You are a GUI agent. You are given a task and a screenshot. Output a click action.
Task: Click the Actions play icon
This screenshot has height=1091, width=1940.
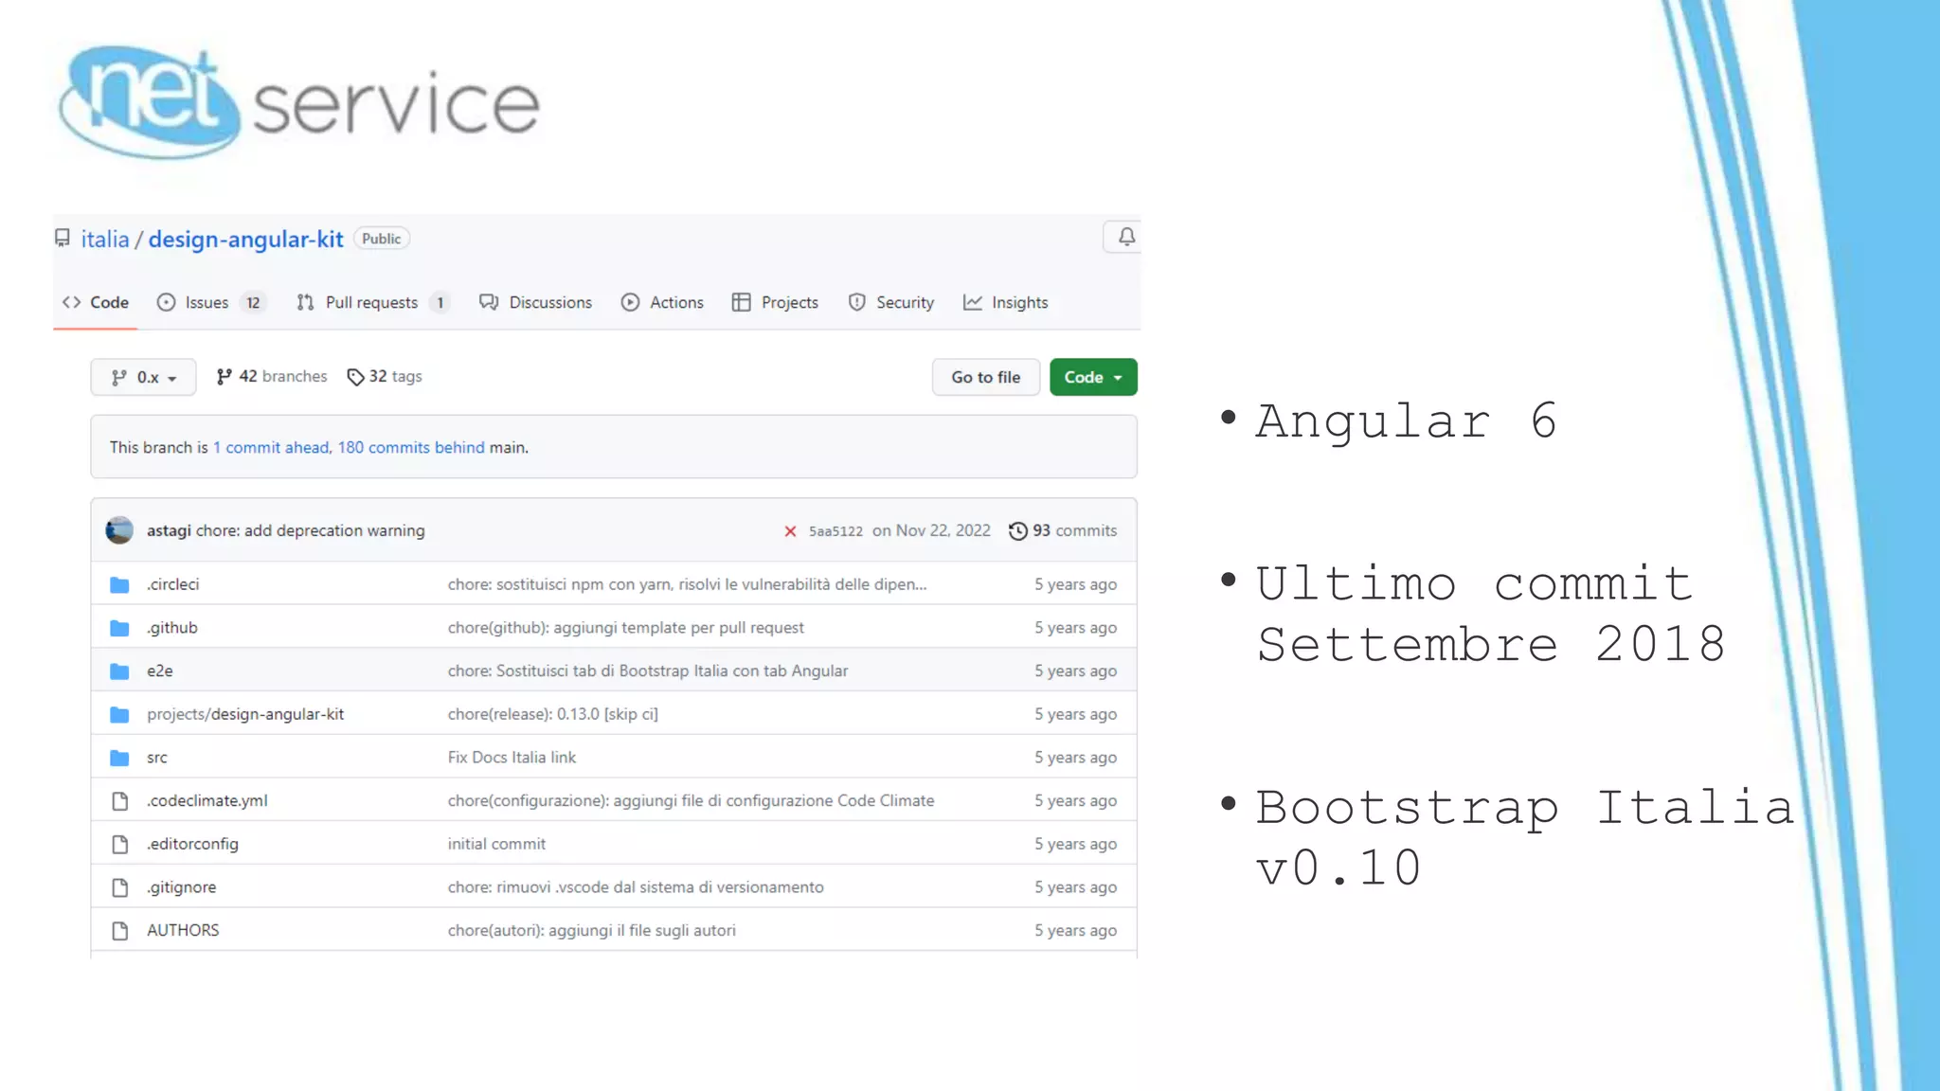click(x=630, y=302)
